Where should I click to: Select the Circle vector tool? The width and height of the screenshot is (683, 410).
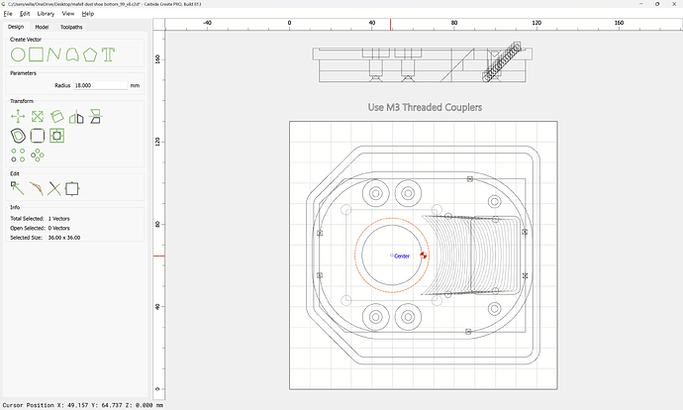[18, 54]
